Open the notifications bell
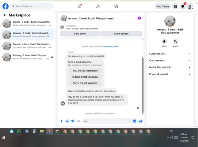198x147 pixels. [x=183, y=6]
